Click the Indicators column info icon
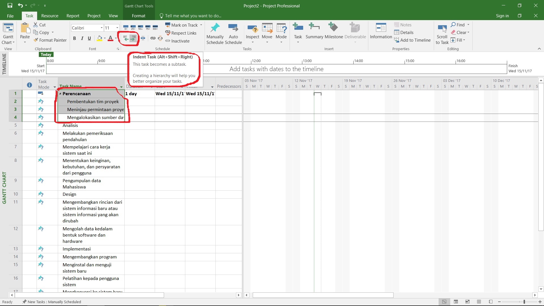The height and width of the screenshot is (306, 544). 29,85
